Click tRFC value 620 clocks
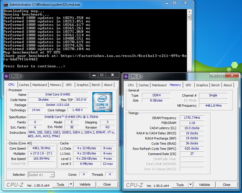 tap(192, 149)
